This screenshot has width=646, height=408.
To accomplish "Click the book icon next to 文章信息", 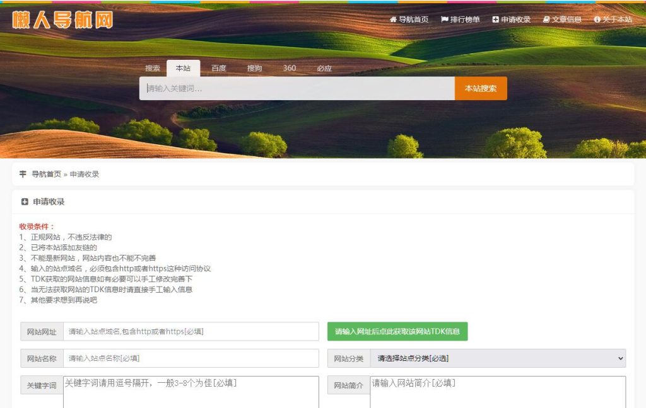I will pos(546,19).
